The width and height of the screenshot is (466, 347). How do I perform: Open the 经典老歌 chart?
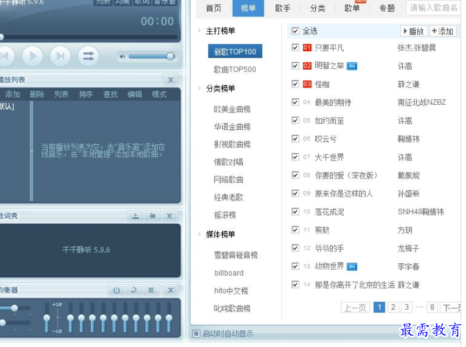point(228,197)
